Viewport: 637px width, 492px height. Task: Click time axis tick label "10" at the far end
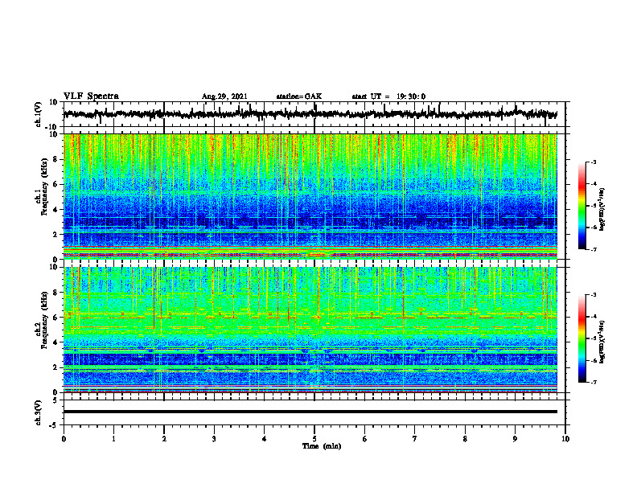[565, 439]
